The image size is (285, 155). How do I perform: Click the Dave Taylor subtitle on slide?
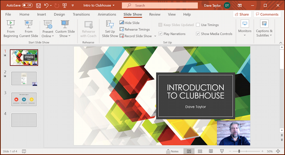pos(195,107)
